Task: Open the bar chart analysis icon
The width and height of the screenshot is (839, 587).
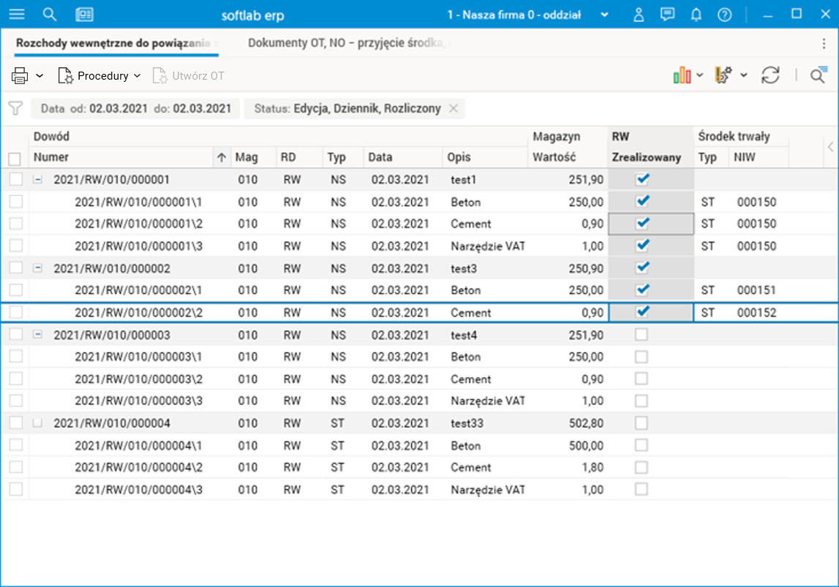Action: coord(682,75)
